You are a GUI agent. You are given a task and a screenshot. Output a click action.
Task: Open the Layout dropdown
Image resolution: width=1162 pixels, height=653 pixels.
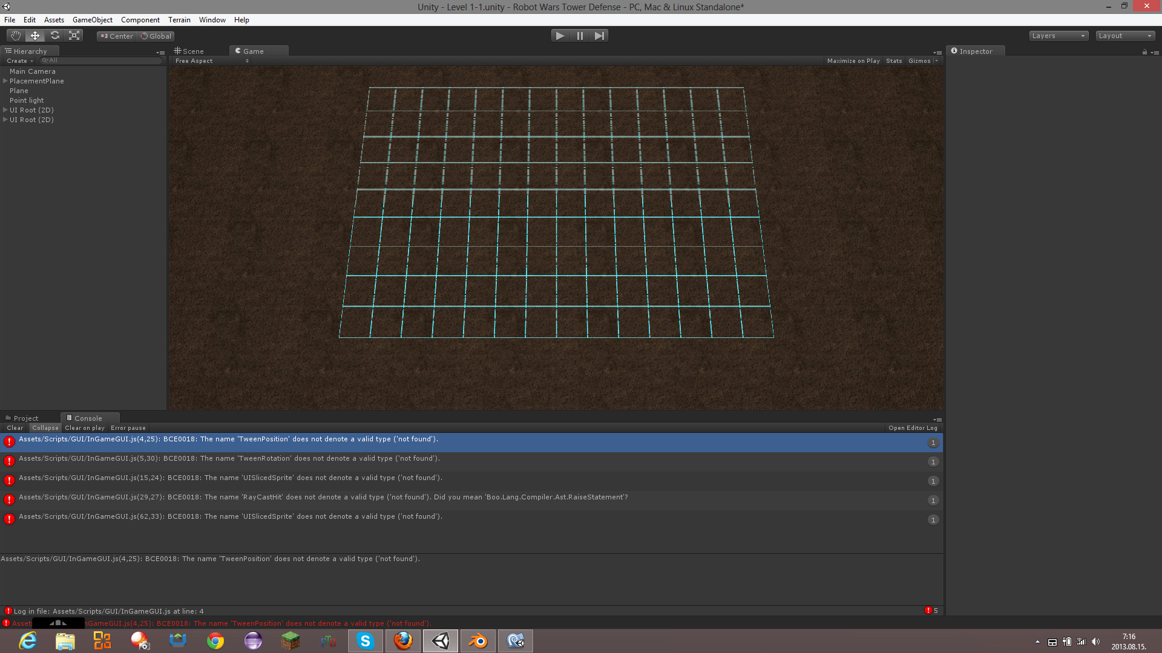(1125, 36)
